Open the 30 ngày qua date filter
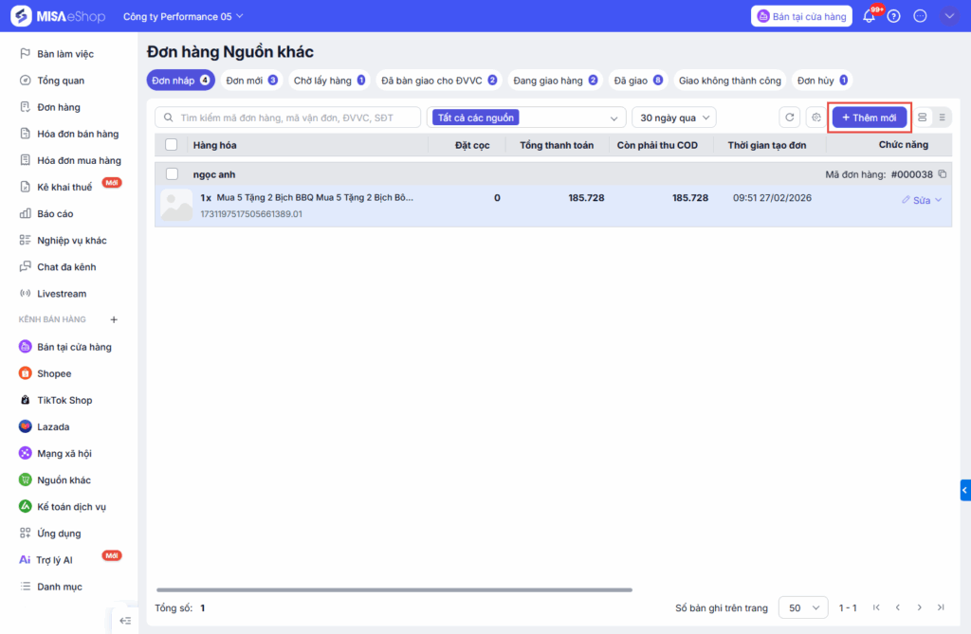The width and height of the screenshot is (971, 634). coord(673,118)
